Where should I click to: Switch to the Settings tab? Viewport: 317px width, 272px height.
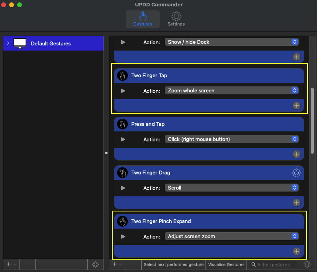tap(176, 19)
